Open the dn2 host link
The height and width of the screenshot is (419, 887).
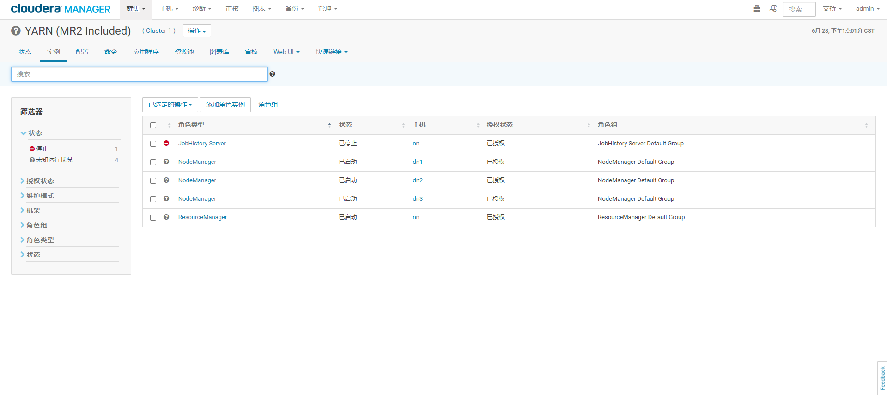tap(418, 180)
